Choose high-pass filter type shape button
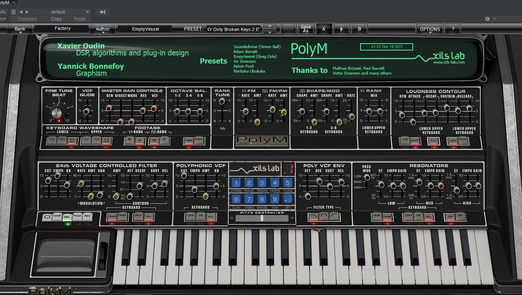The height and width of the screenshot is (295, 522). pos(335,217)
